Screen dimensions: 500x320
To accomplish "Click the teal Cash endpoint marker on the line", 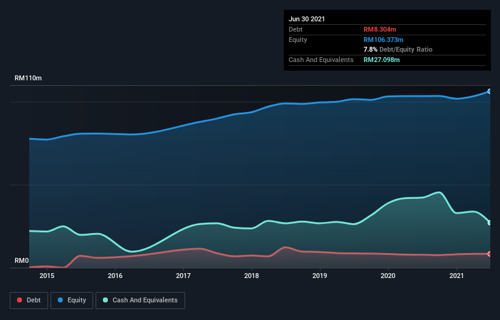I will tap(490, 223).
